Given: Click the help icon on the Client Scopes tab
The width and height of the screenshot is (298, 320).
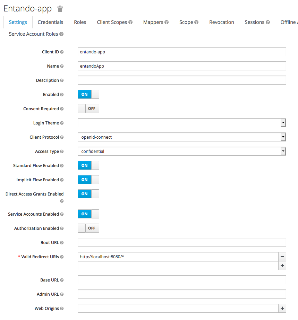Looking at the screenshot, I should (x=130, y=22).
